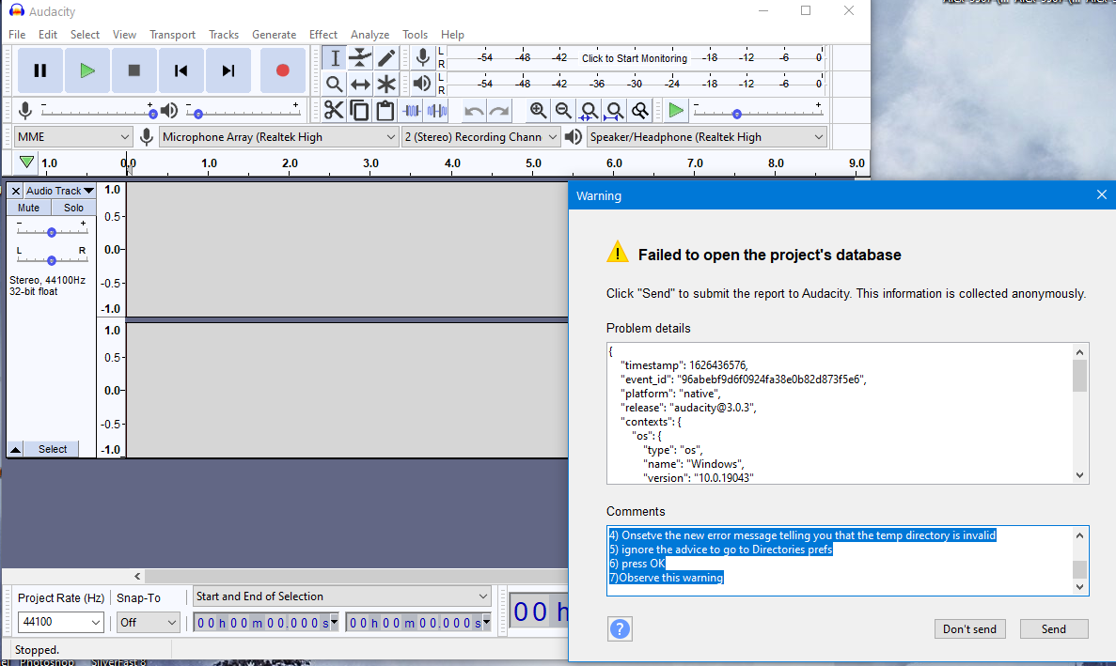Image resolution: width=1116 pixels, height=666 pixels.
Task: Click the playback meter speaker icon
Action: pyautogui.click(x=423, y=84)
